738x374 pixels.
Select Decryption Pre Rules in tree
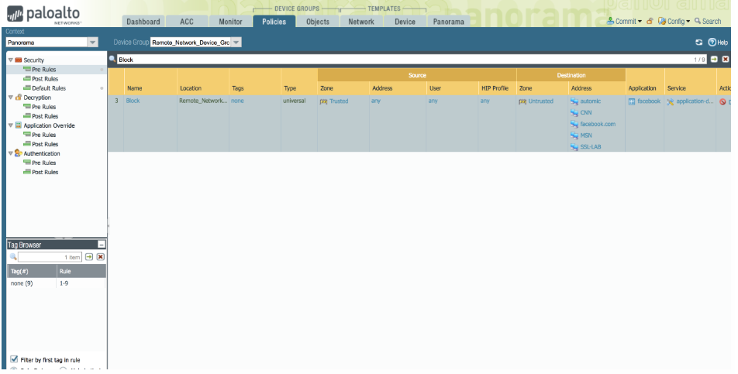click(43, 107)
